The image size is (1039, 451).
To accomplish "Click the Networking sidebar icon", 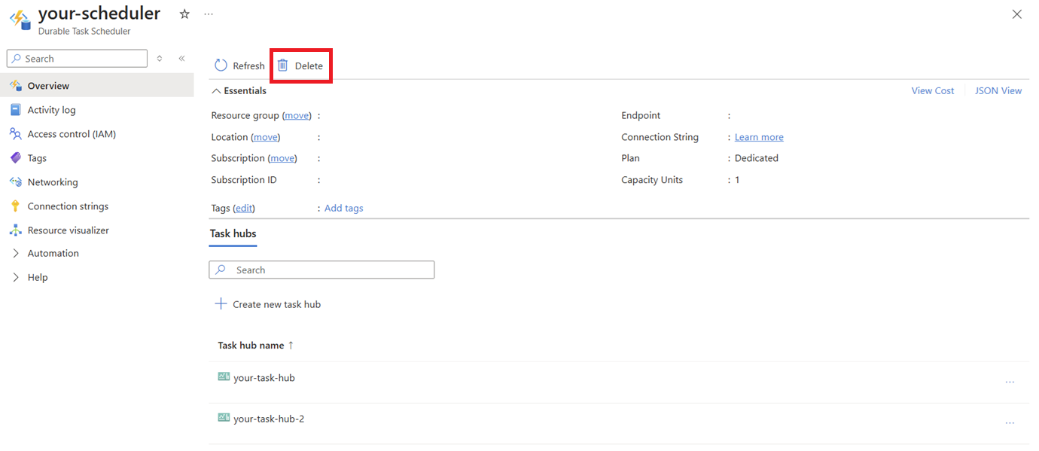I will (16, 181).
